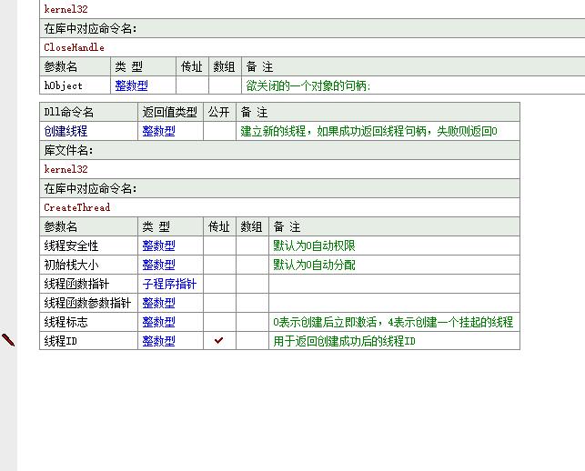Click remark 默认为0自动分配
Image resolution: width=585 pixels, height=471 pixels.
(x=314, y=265)
